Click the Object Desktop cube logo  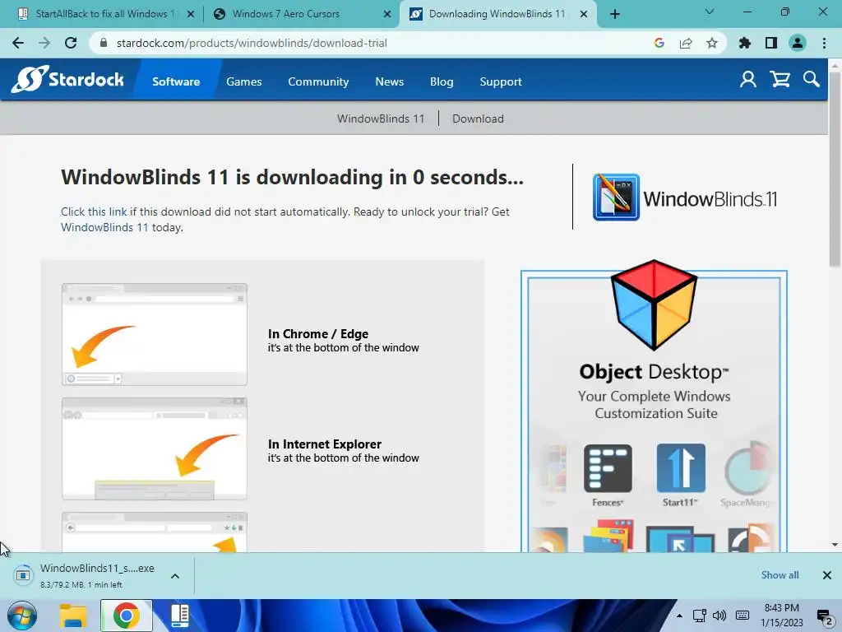(654, 304)
